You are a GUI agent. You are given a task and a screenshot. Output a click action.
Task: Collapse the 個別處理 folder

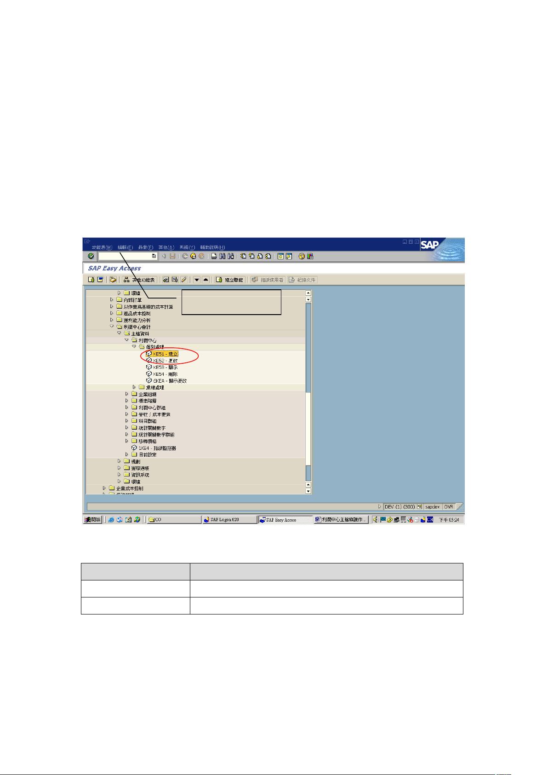coord(134,347)
